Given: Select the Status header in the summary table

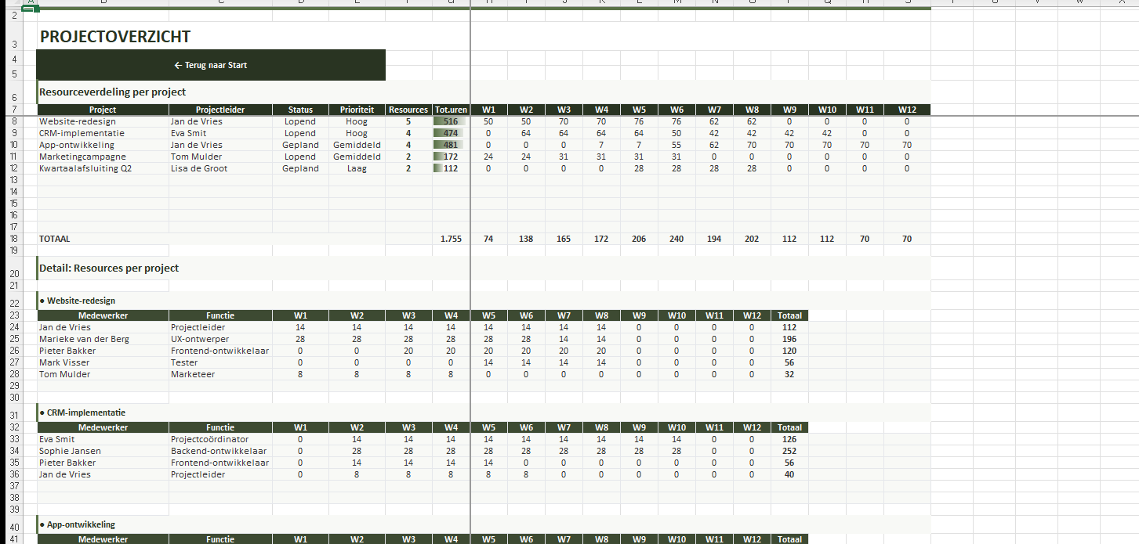Looking at the screenshot, I should click(300, 110).
